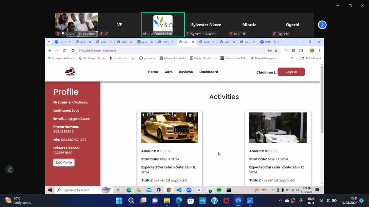Expand hidden tray icons in Windows 11 taskbar
Screen dimensions: 369x207
point(280,201)
